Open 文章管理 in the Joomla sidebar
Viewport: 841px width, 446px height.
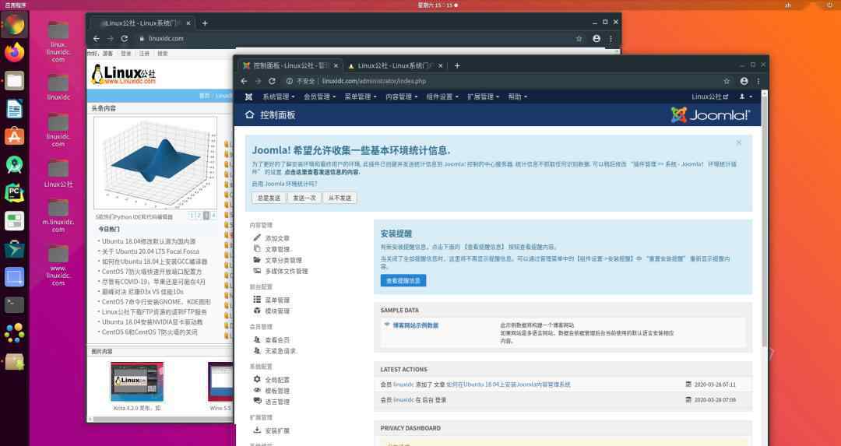click(278, 249)
